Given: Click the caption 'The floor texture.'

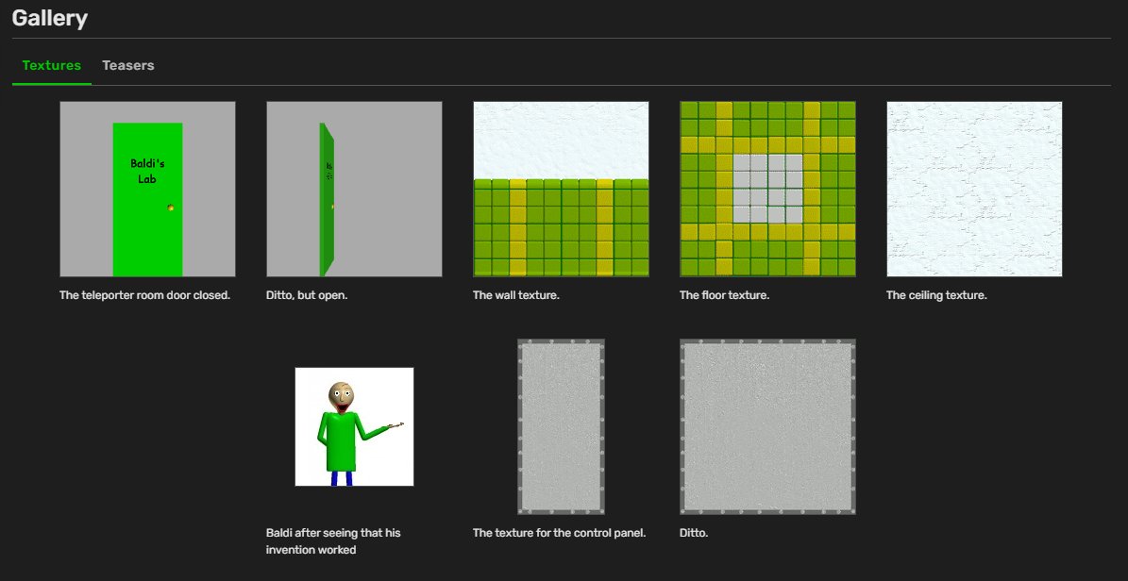Looking at the screenshot, I should (724, 295).
